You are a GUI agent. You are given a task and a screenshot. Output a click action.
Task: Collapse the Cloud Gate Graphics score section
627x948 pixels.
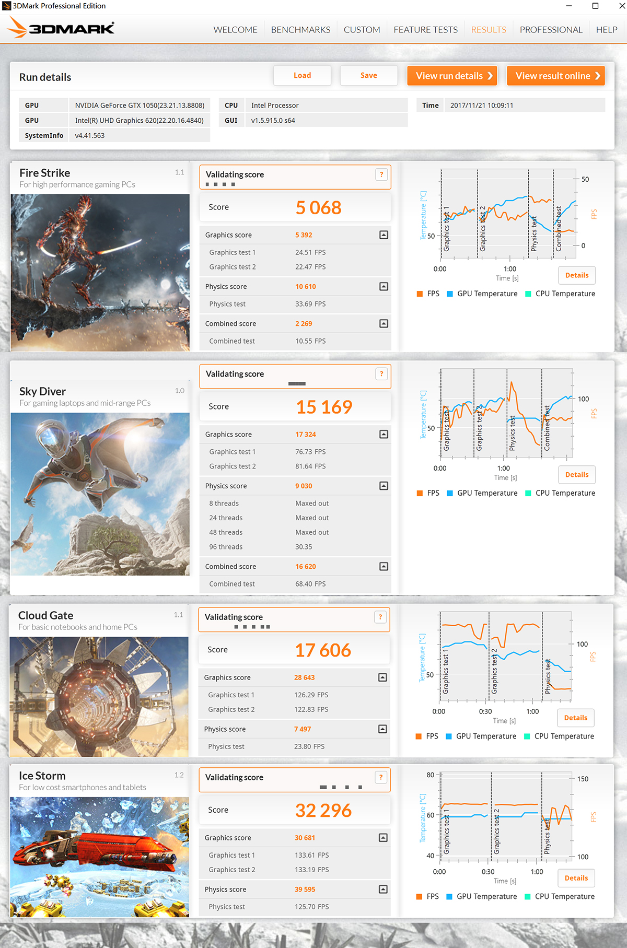click(382, 677)
